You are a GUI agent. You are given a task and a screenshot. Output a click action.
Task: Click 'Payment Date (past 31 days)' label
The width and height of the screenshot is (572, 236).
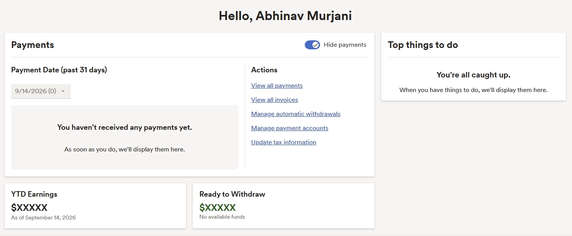click(x=59, y=70)
